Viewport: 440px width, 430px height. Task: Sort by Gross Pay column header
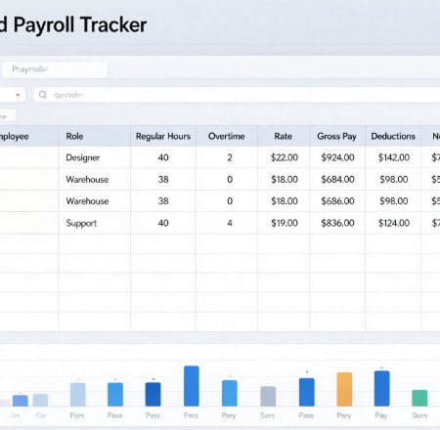point(336,136)
